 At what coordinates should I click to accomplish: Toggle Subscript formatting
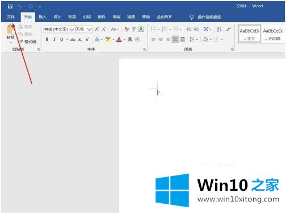point(80,40)
